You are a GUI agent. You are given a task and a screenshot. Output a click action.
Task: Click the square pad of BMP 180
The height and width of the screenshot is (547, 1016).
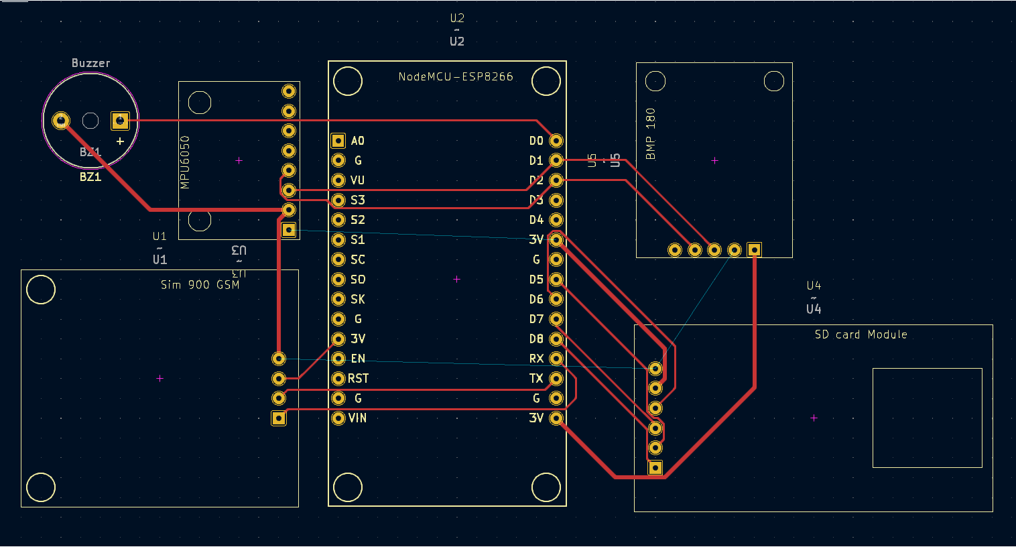point(755,250)
